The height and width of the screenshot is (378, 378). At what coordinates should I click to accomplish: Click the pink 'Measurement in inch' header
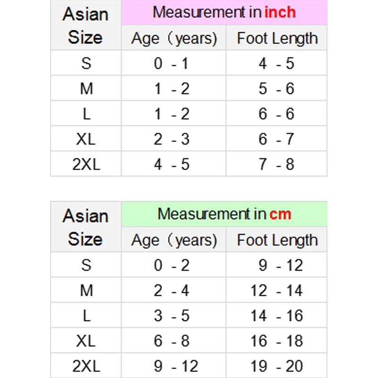224,12
